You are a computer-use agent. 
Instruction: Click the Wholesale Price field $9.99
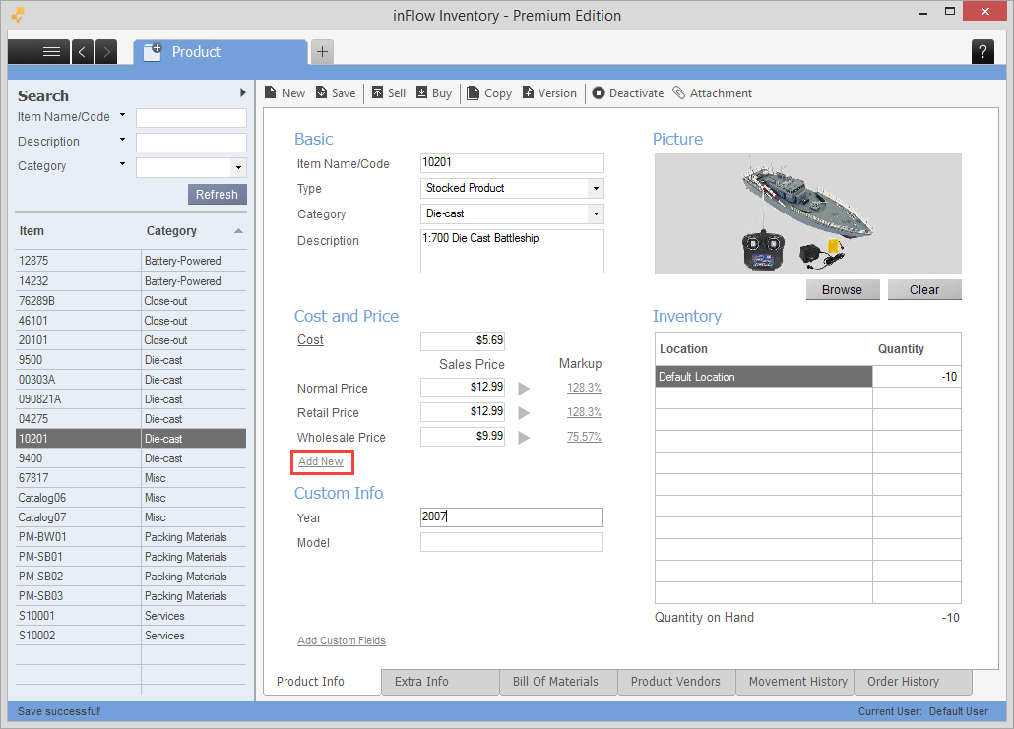(x=463, y=436)
